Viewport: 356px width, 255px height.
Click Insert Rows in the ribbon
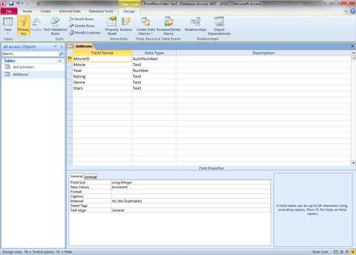[81, 19]
